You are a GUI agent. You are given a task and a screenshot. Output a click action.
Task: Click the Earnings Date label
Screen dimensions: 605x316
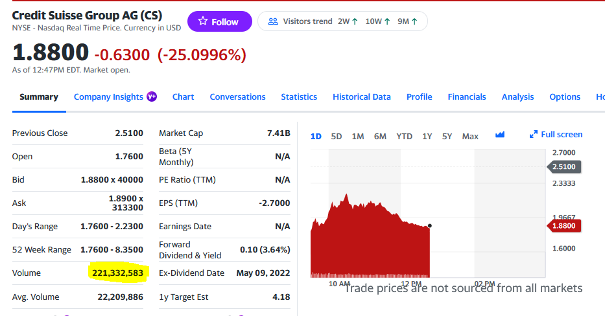[x=185, y=226]
